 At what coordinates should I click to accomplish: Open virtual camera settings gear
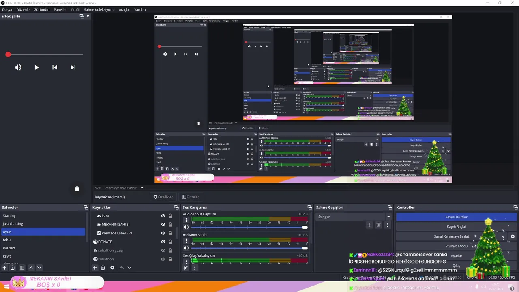click(x=513, y=236)
